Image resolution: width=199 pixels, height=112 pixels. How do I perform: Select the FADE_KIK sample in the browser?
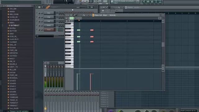click(13, 50)
